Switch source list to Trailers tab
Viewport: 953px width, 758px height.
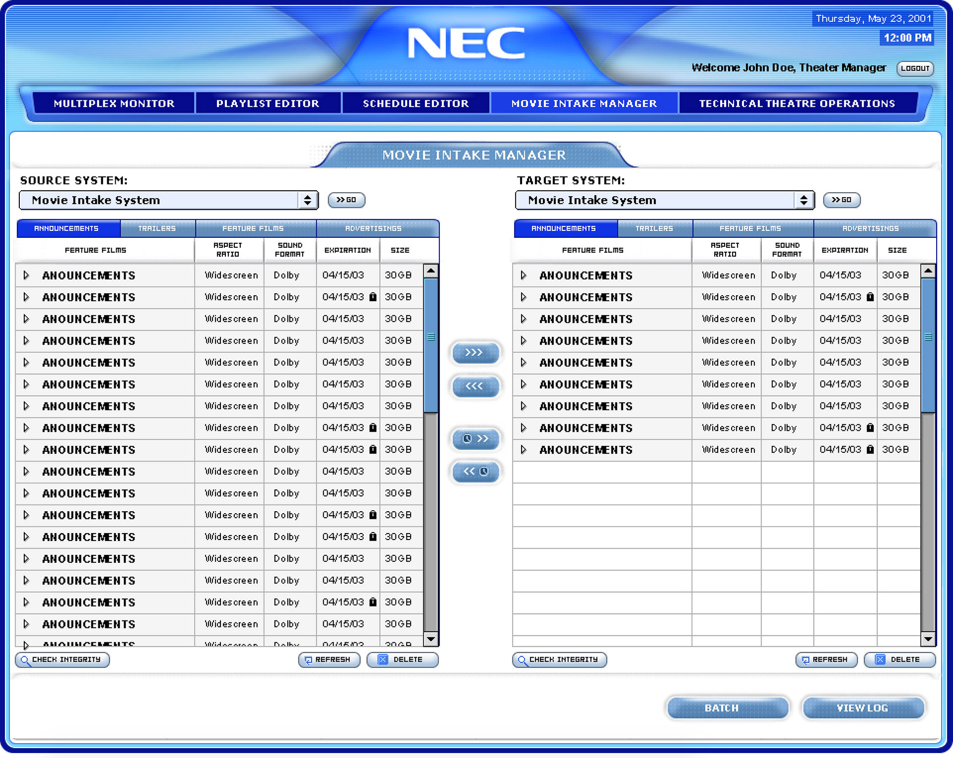pyautogui.click(x=157, y=228)
